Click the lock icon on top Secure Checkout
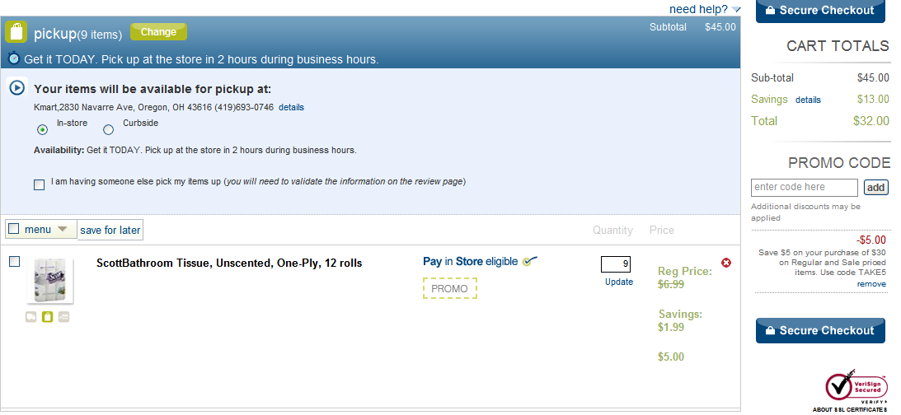This screenshot has width=901, height=415. click(769, 11)
